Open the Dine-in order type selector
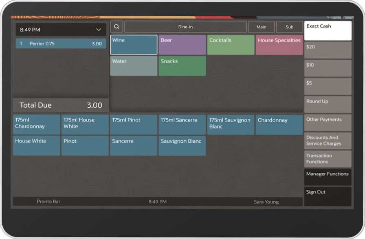Image resolution: width=365 pixels, height=239 pixels. (x=185, y=27)
